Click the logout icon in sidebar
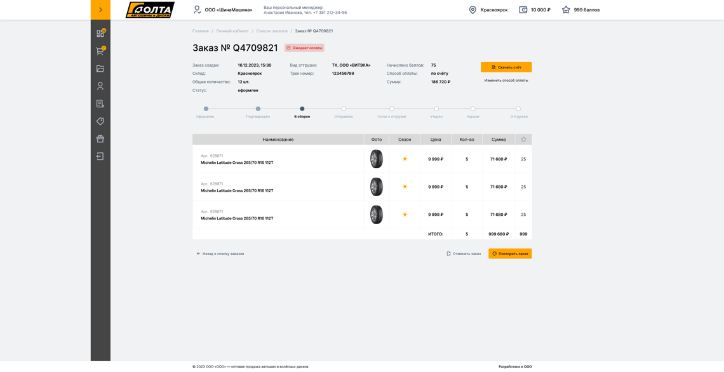 [100, 156]
